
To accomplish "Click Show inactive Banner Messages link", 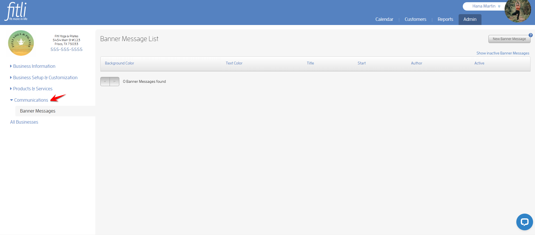I will click(x=503, y=53).
